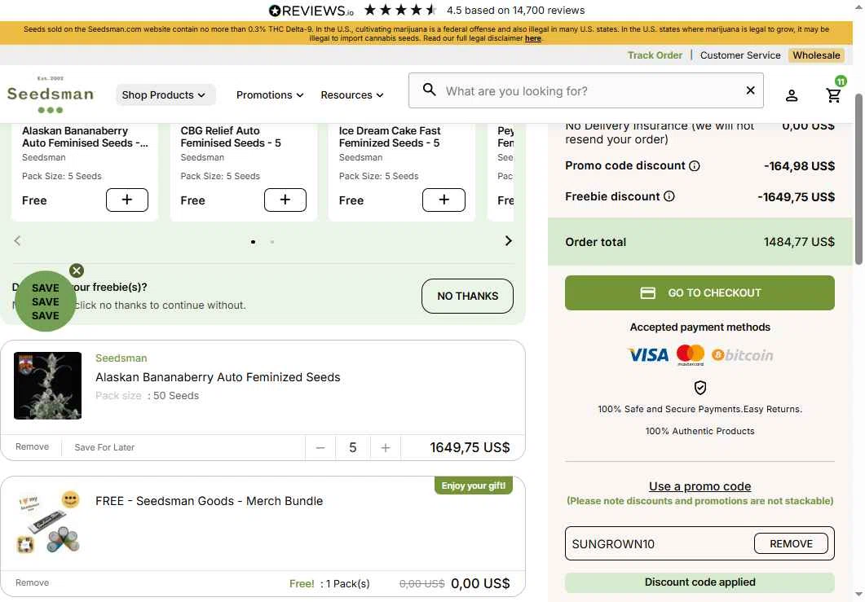This screenshot has width=865, height=602.
Task: Click GO TO CHECKOUT button
Action: click(700, 292)
